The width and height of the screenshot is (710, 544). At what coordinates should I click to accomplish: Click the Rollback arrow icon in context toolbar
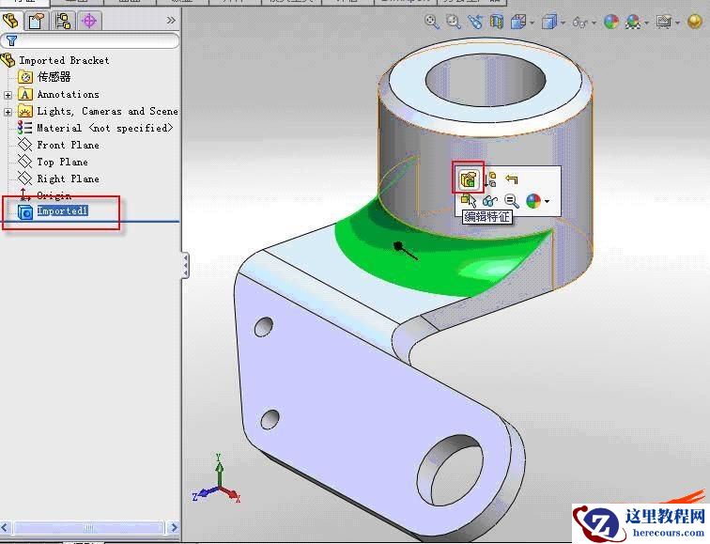[511, 179]
